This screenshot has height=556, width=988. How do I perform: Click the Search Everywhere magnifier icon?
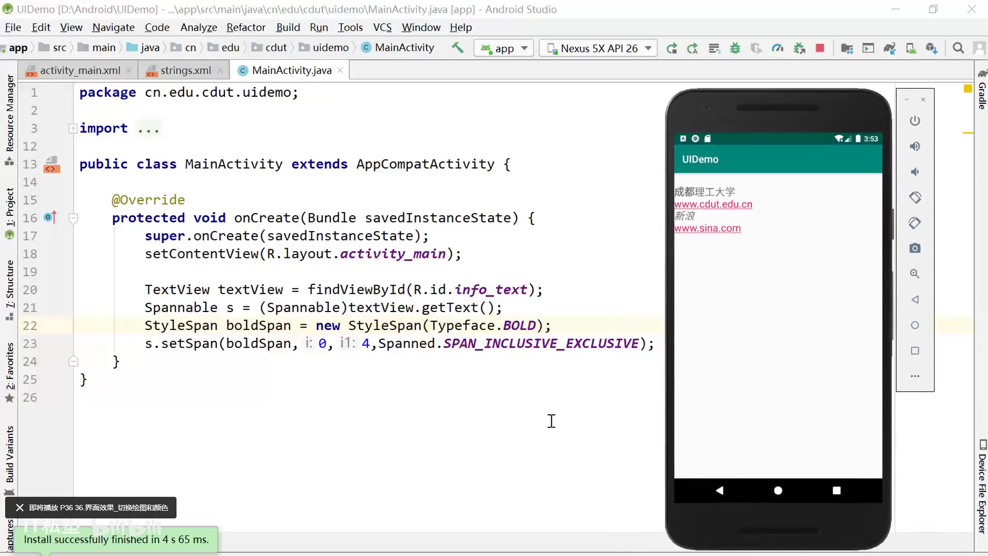pyautogui.click(x=958, y=48)
